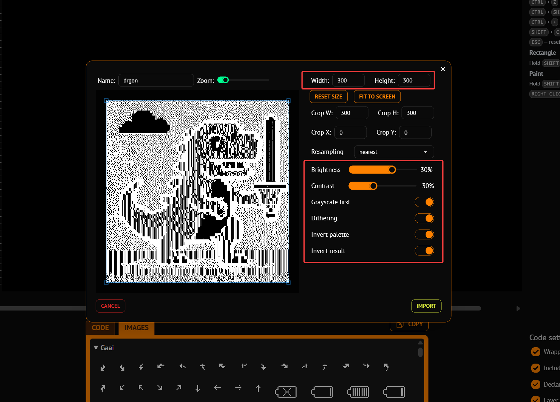Viewport: 560px width, 402px height.
Task: Adjust the Brightness slider handle
Action: point(392,170)
